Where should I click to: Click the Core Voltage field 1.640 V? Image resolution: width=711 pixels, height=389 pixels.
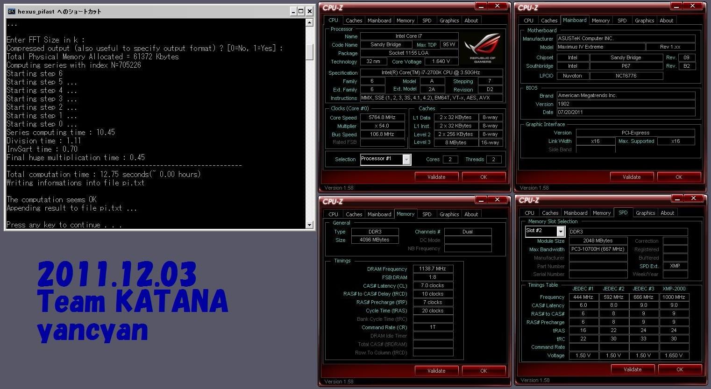441,62
